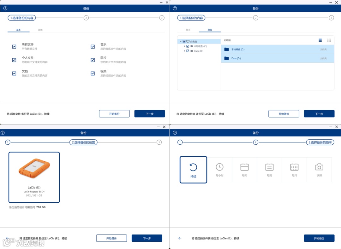This screenshot has width=341, height=249.
Task: Click the Data (D:) folder icon in file list
Action: pyautogui.click(x=226, y=58)
